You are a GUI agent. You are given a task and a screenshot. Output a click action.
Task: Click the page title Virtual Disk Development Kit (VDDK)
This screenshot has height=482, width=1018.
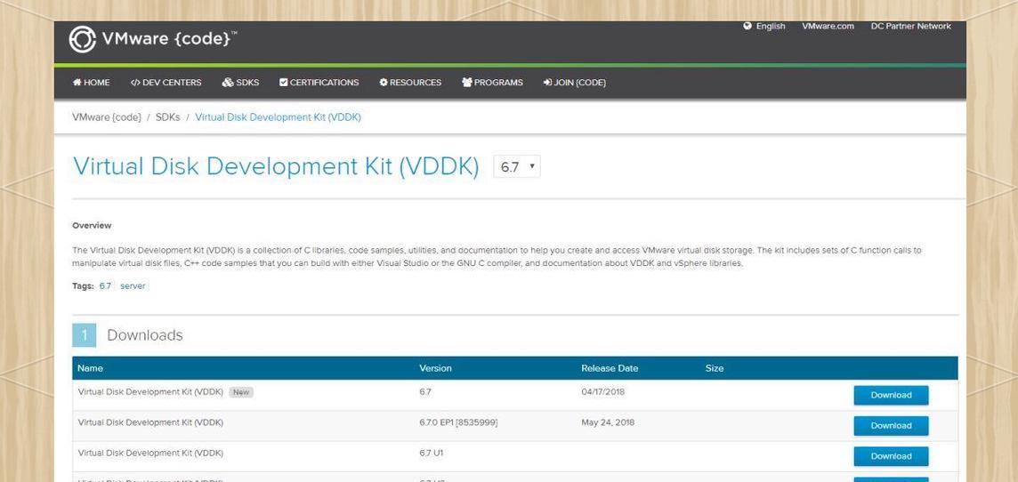(276, 166)
